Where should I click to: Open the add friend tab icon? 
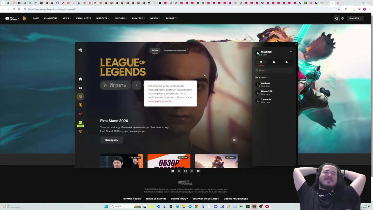[x=286, y=62]
